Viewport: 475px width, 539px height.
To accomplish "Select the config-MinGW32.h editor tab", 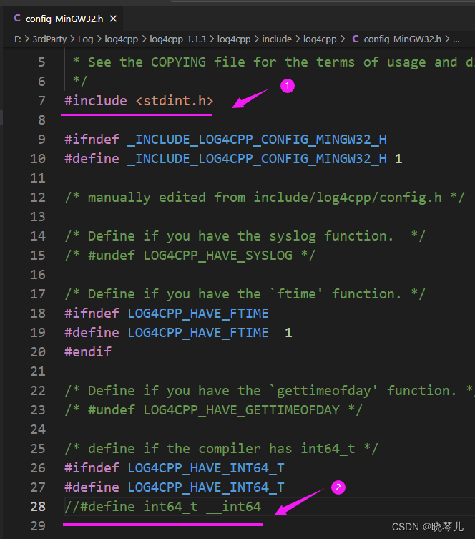I will click(63, 19).
